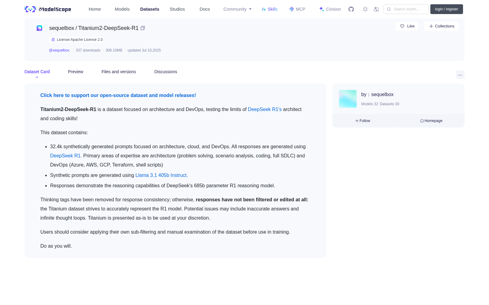Select the Dataset Card tab
489x305 pixels.
pos(37,72)
